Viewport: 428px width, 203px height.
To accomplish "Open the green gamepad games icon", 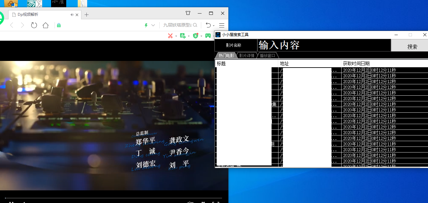I will click(208, 36).
